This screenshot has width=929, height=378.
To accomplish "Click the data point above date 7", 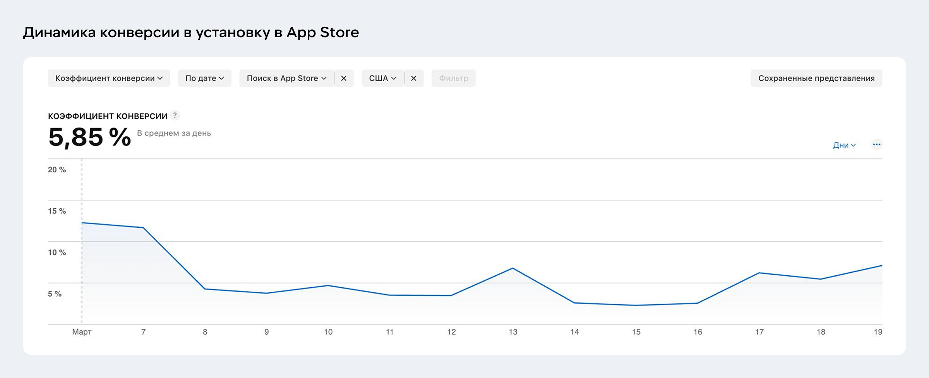I will tap(143, 228).
